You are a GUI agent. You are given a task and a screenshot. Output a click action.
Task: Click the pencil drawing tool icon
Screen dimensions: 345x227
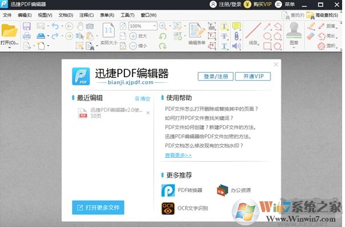[x=311, y=26]
